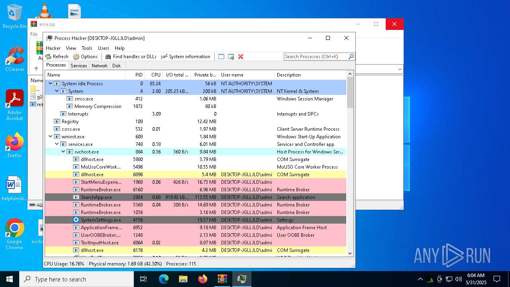Collapse the svchost.exe 884 node

coord(63,152)
